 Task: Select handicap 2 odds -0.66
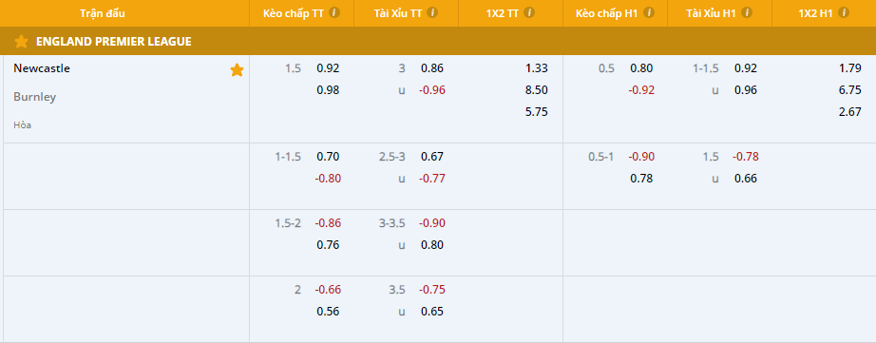pos(328,290)
